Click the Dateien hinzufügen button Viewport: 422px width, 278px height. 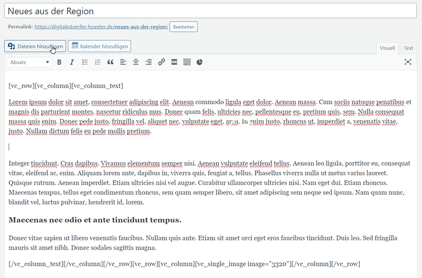[35, 46]
